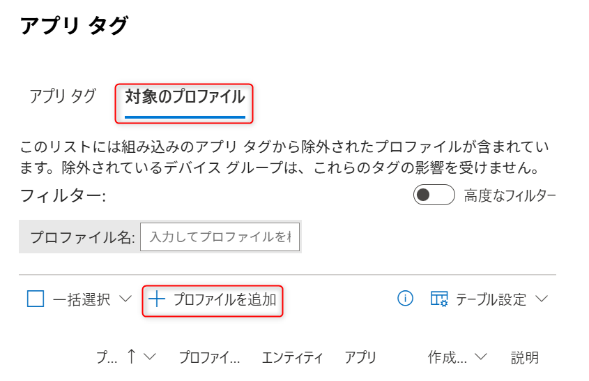Screen dimensions: 589x381
Task: Click the 高度なフィルター label text
Action: pyautogui.click(x=510, y=195)
